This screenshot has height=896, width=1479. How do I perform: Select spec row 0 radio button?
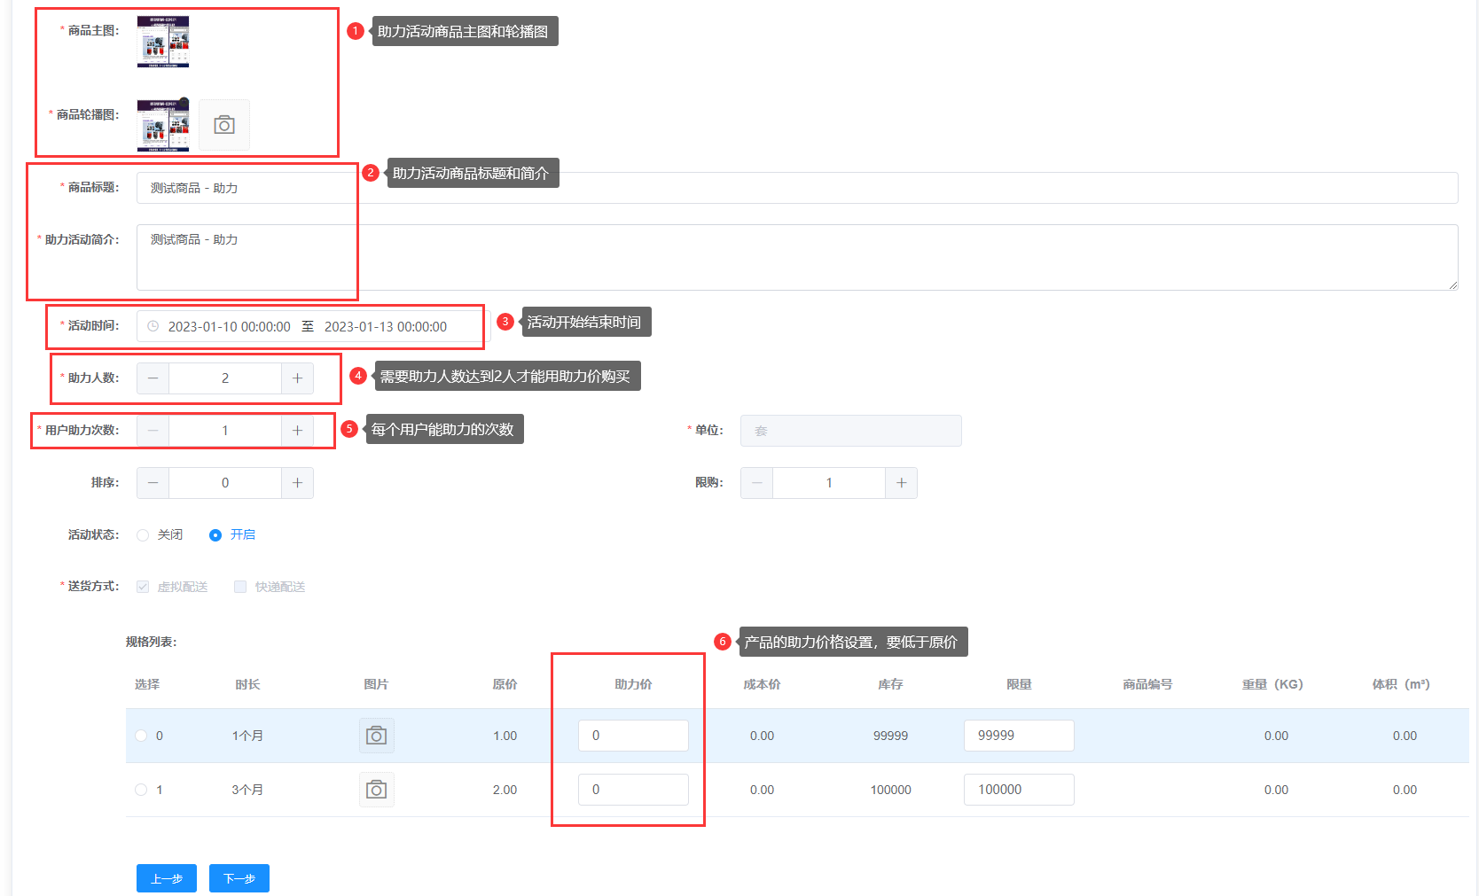[141, 736]
